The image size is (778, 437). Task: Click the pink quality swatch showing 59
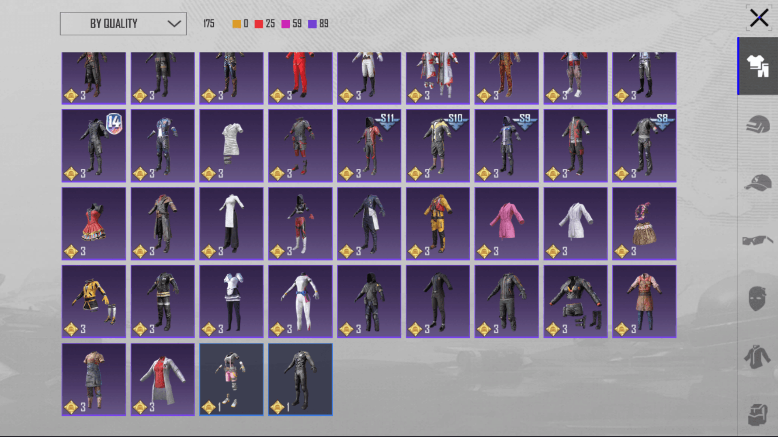[x=286, y=24]
